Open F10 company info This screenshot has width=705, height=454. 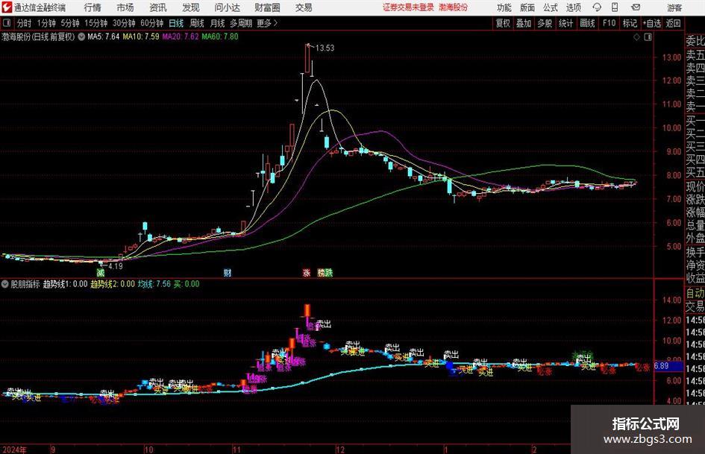609,23
